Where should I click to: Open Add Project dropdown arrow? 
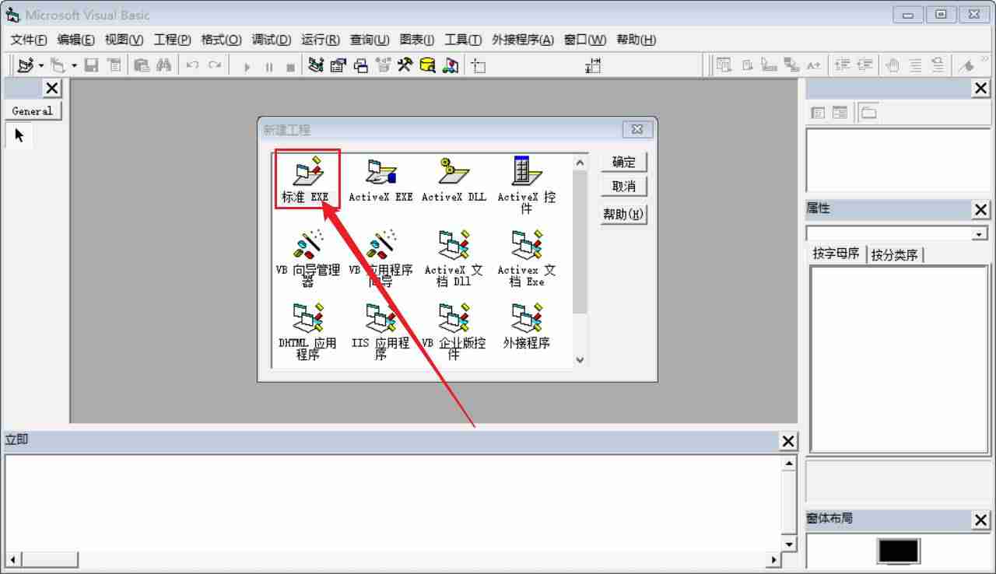(x=41, y=65)
